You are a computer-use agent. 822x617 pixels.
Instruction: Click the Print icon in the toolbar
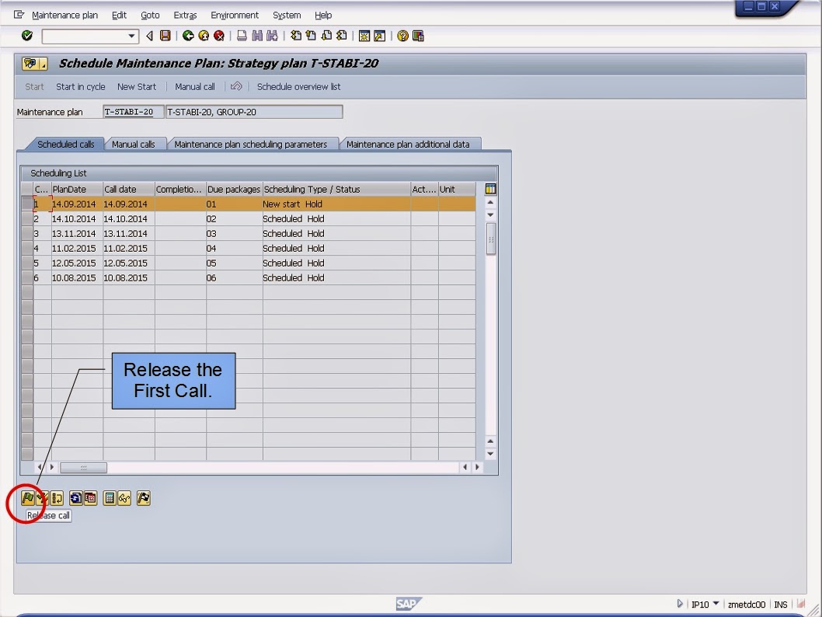pyautogui.click(x=243, y=36)
